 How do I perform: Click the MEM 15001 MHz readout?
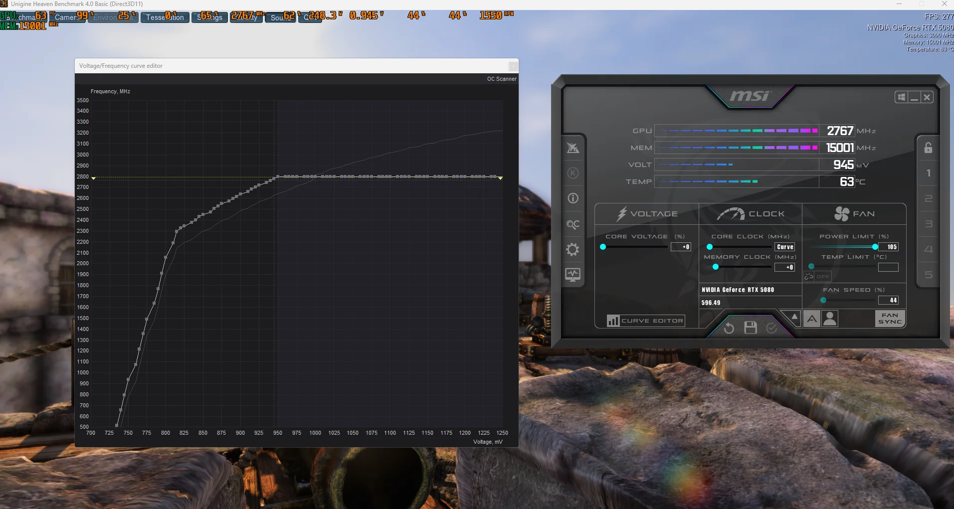(840, 148)
